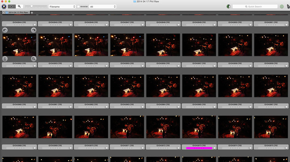This screenshot has width=290, height=162.
Task: Open preferences via the gear icon
Action: 4,7
